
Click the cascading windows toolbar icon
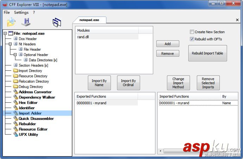[x=57, y=23]
